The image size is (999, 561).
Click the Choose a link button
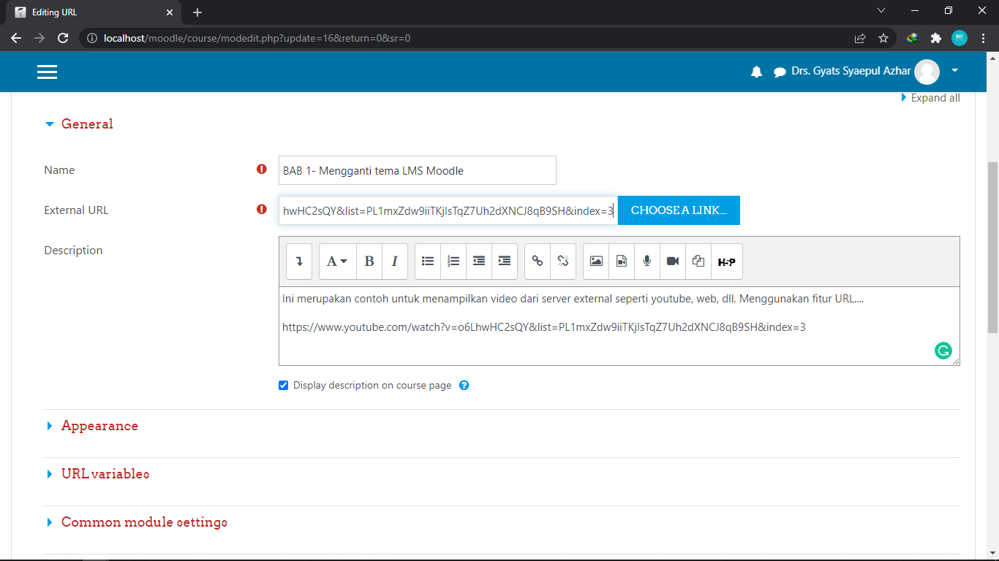coord(679,210)
